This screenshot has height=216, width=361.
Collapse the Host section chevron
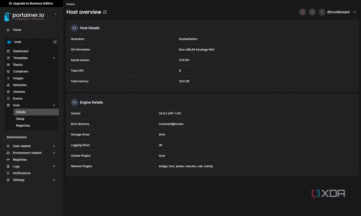(54, 105)
